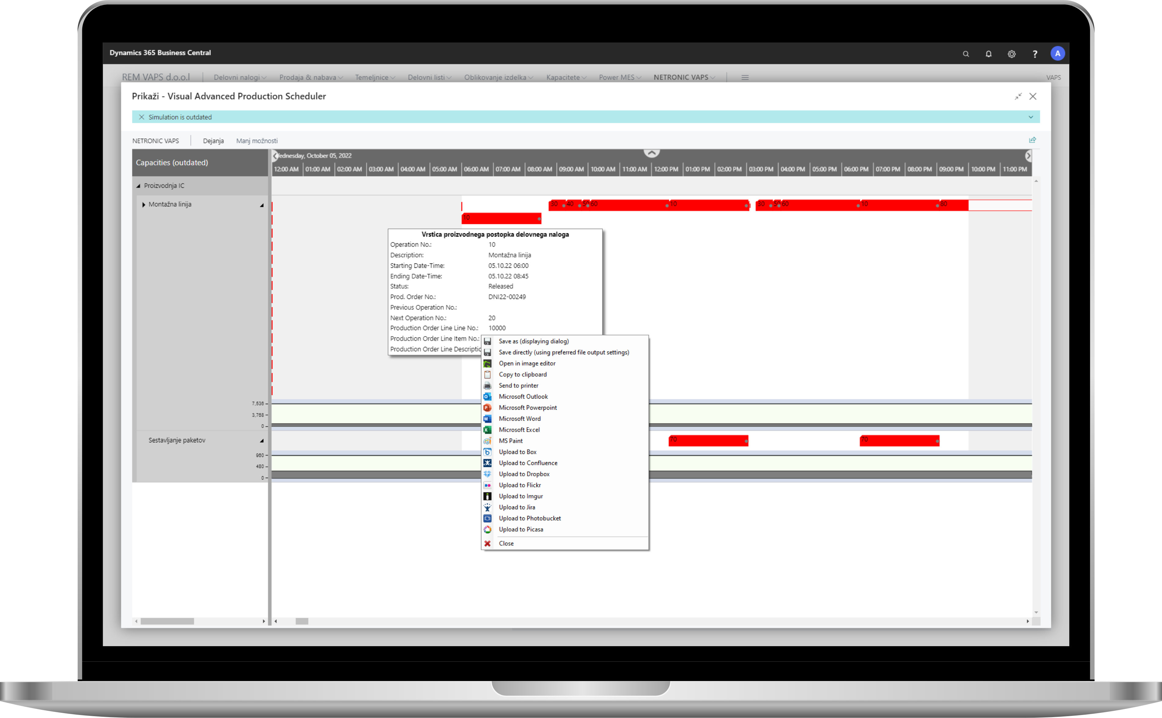
Task: Click the Upload to Picasa icon
Action: pyautogui.click(x=487, y=529)
